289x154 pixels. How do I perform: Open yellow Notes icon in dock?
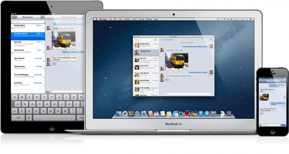coord(169,114)
